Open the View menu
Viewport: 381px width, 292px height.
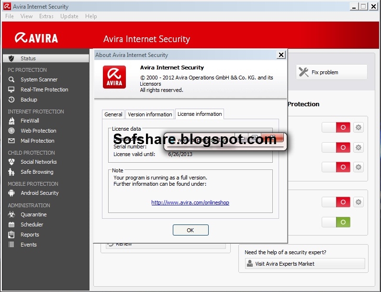click(26, 16)
